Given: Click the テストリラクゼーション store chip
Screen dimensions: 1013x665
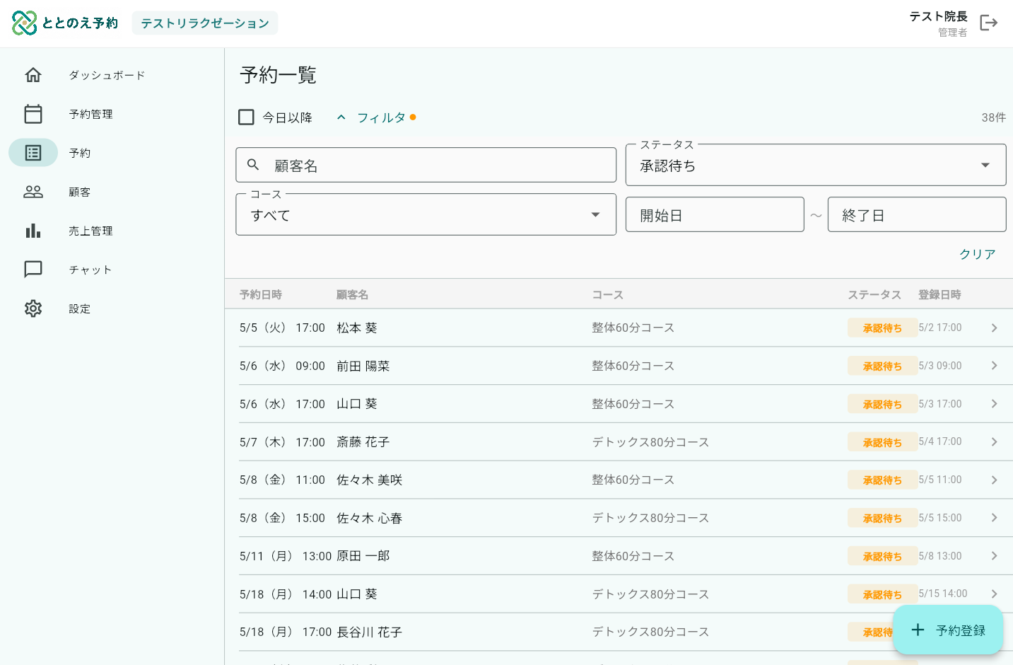Looking at the screenshot, I should pyautogui.click(x=205, y=23).
